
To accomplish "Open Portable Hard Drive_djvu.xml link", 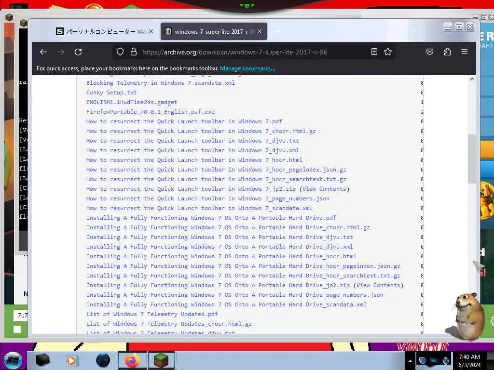I will pyautogui.click(x=220, y=247).
